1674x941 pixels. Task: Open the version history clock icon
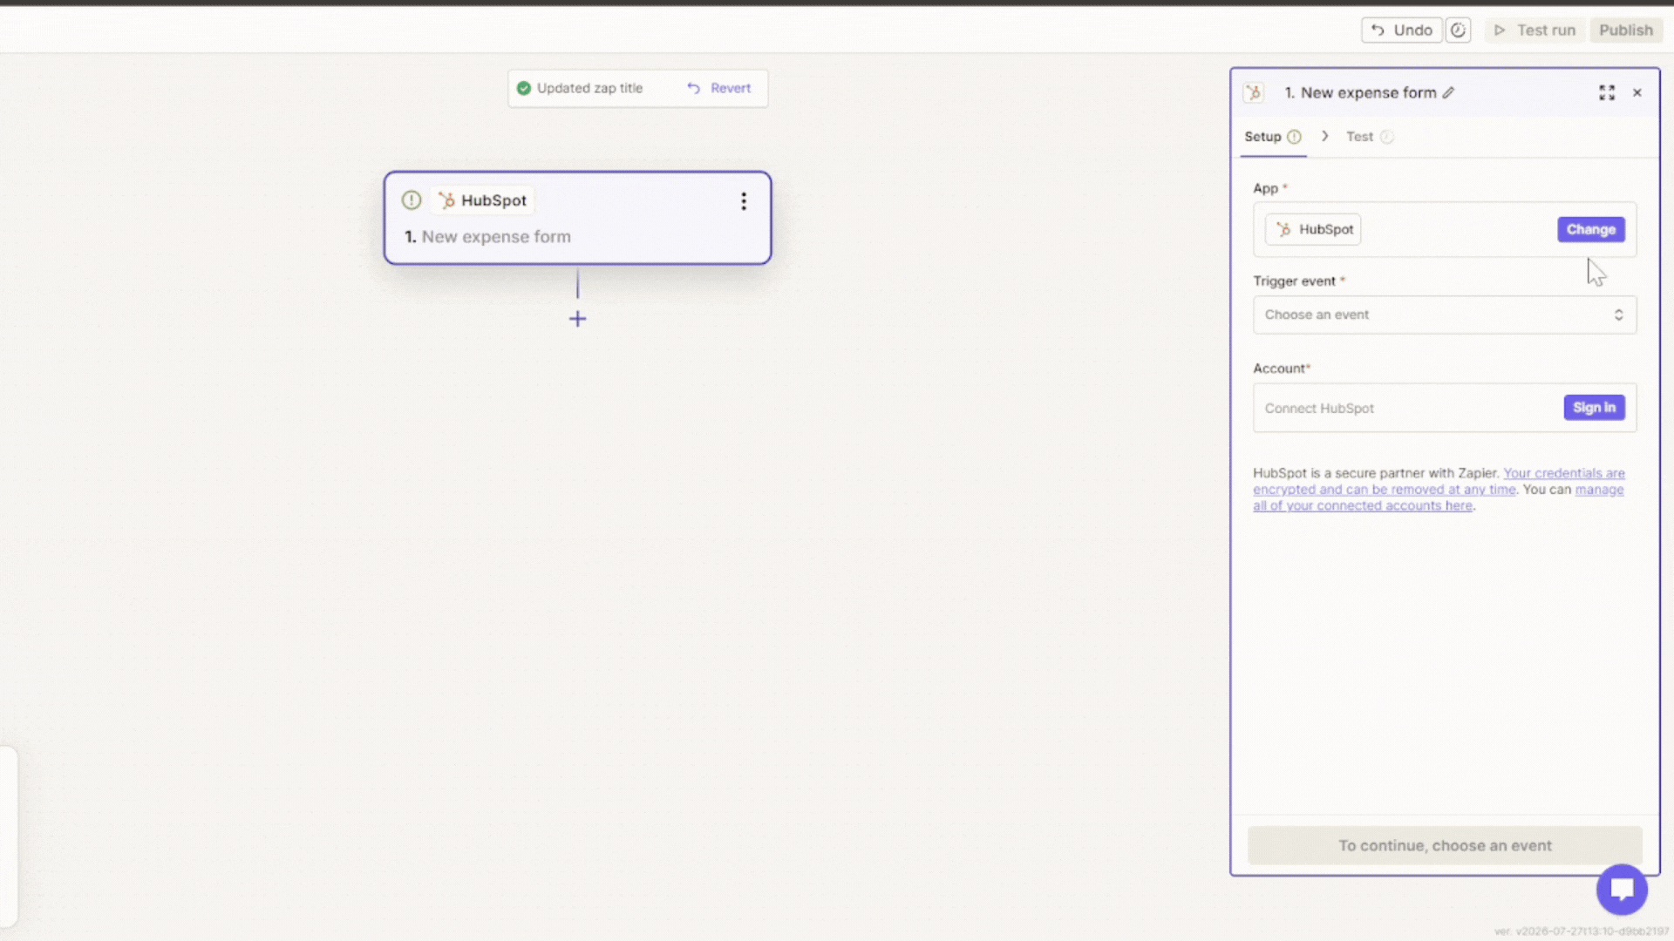click(x=1458, y=30)
